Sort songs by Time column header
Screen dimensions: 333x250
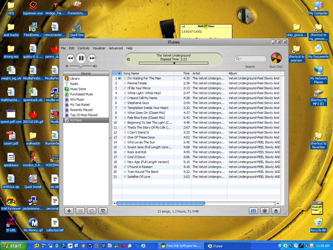tap(182, 73)
